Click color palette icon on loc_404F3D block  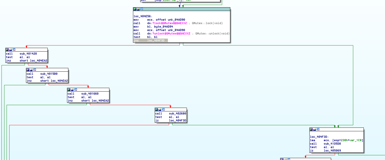(311, 129)
